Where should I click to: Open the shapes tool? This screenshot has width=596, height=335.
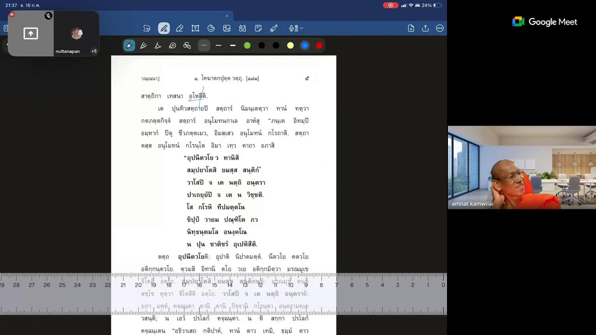tap(211, 28)
